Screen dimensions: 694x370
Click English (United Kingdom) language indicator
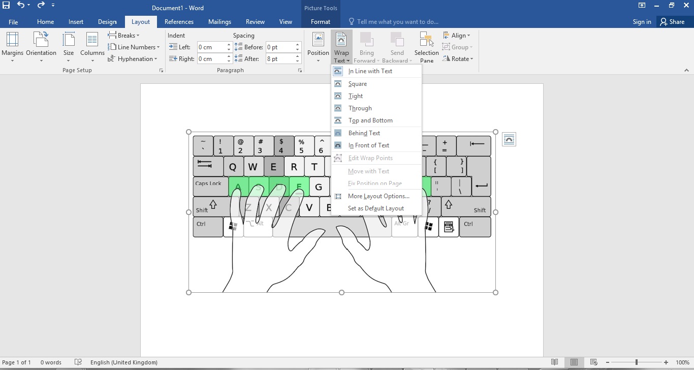click(124, 362)
